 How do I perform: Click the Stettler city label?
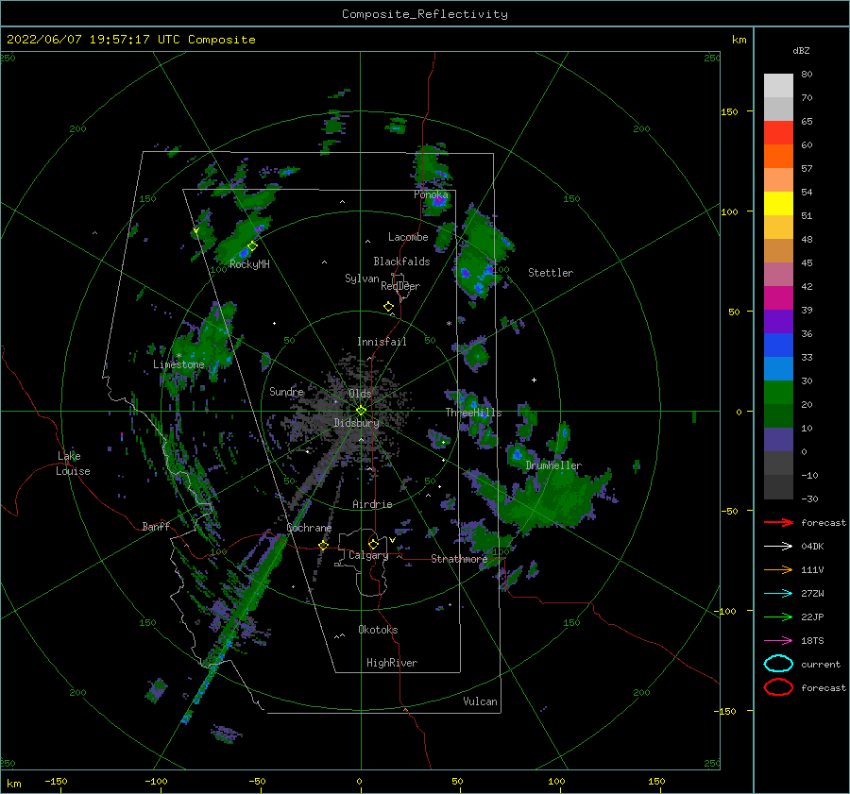coord(551,273)
